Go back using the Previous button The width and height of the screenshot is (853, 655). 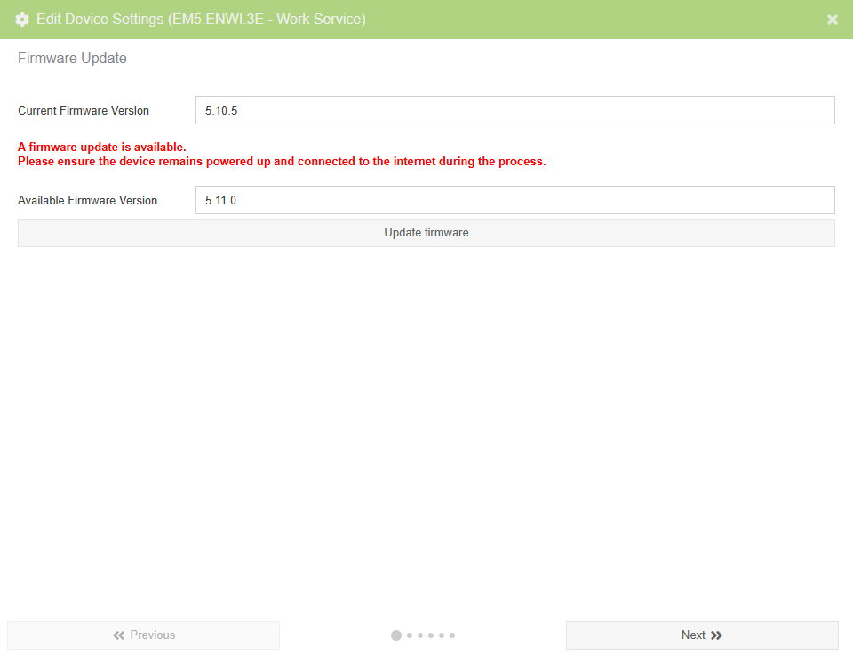143,635
